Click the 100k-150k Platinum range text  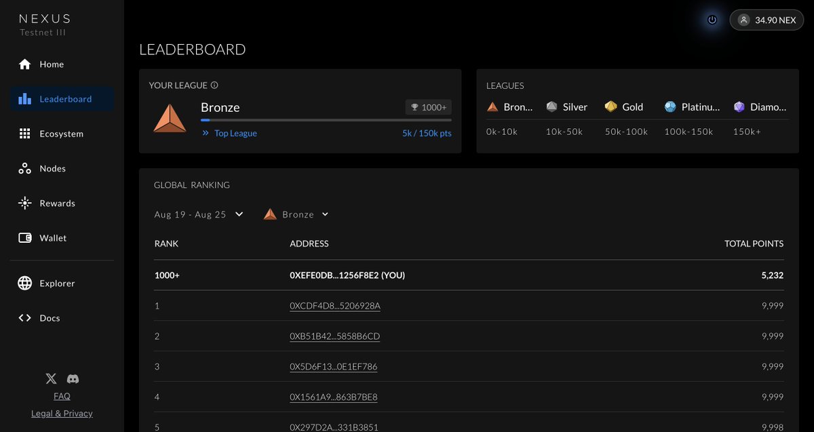689,132
